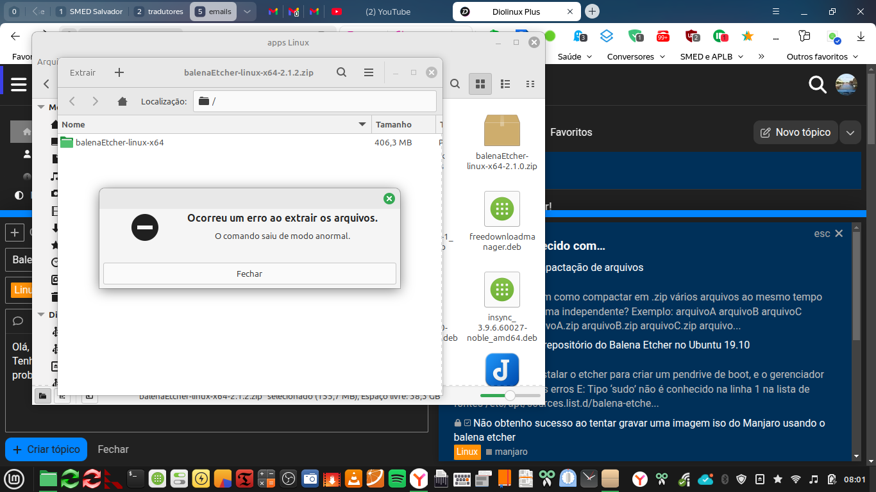876x492 pixels.
Task: Click Novo tópico button
Action: tap(795, 133)
